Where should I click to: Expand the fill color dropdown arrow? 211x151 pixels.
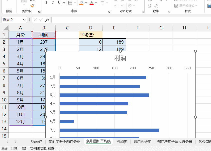coord(86,3)
